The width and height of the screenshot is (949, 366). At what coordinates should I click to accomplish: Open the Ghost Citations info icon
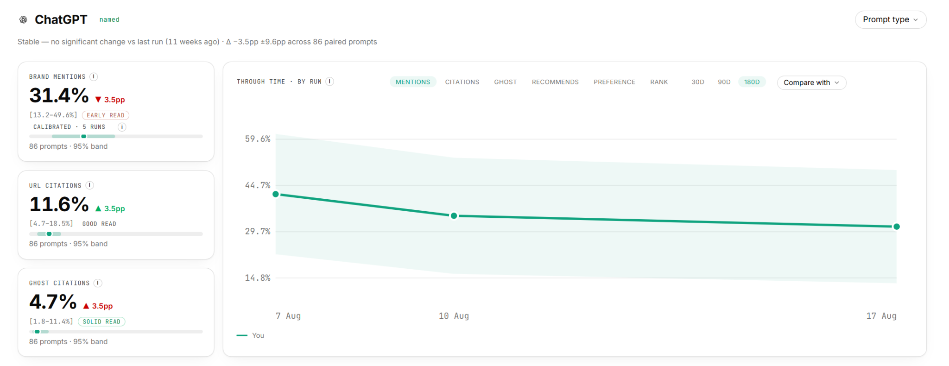(x=98, y=283)
